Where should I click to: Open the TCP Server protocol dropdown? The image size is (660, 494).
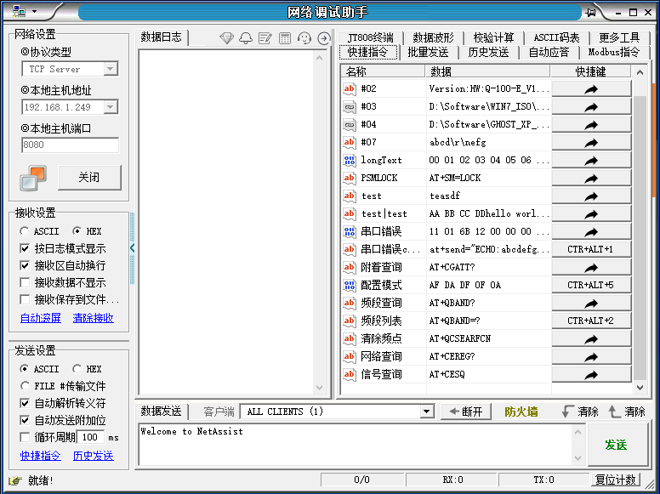(111, 69)
